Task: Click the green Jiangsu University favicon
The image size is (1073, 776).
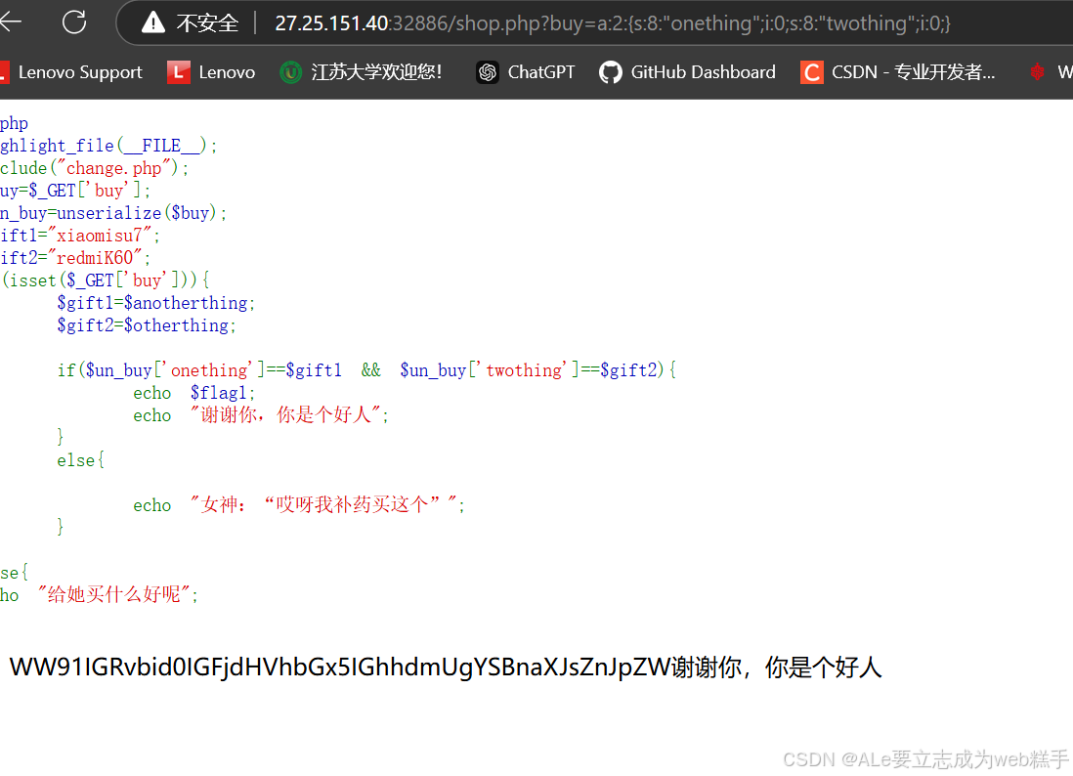Action: 290,72
